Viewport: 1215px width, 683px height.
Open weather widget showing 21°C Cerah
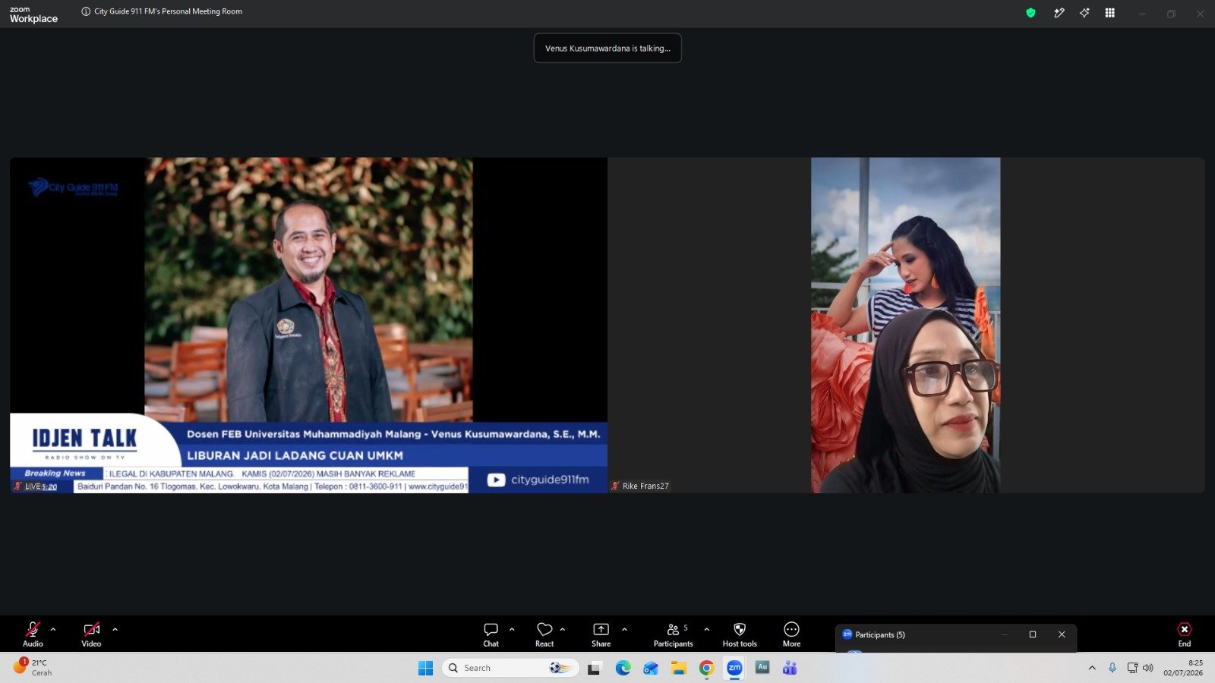[33, 668]
